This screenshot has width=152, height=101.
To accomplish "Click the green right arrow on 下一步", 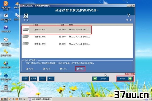I will 130,79.
